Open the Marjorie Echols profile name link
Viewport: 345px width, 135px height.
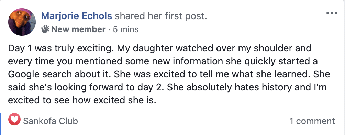[77, 16]
